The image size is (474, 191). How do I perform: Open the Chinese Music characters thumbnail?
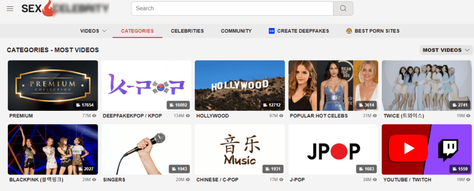pos(240,149)
